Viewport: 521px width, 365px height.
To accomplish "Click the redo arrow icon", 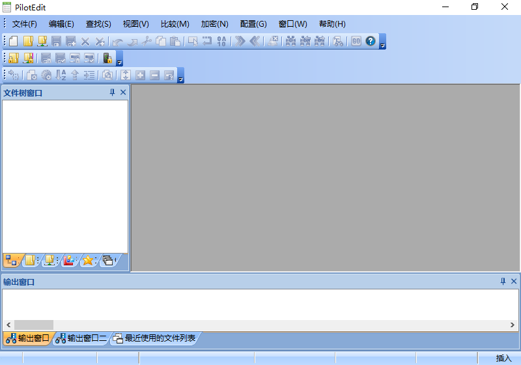I will pos(132,42).
